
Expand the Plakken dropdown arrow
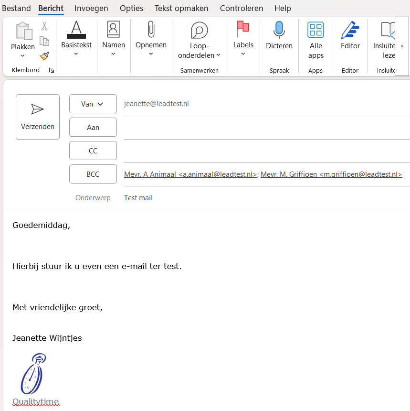click(22, 55)
